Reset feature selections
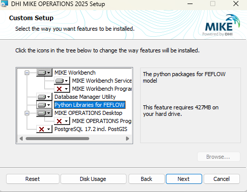 [33, 179]
